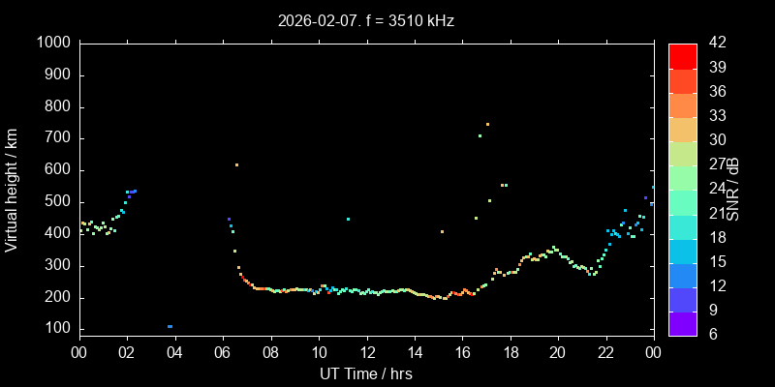The width and height of the screenshot is (775, 387).
Task: Click the plot title showing 3510 kHz
Action: tap(366, 19)
